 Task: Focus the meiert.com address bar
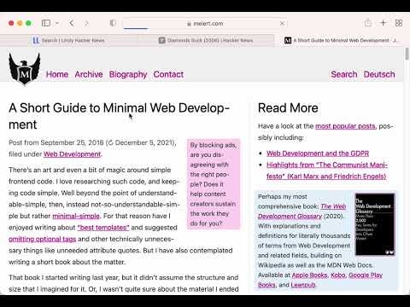click(205, 24)
